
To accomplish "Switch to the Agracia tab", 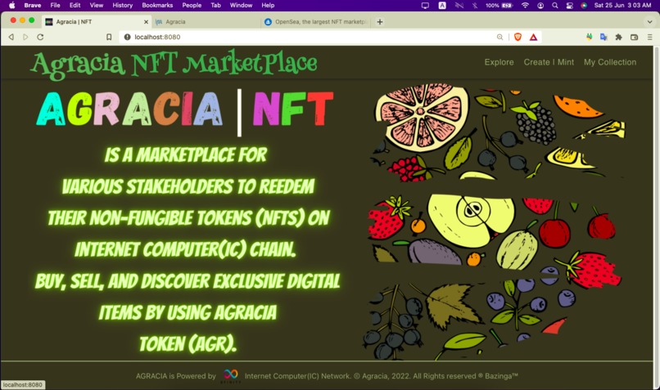I will click(x=206, y=22).
